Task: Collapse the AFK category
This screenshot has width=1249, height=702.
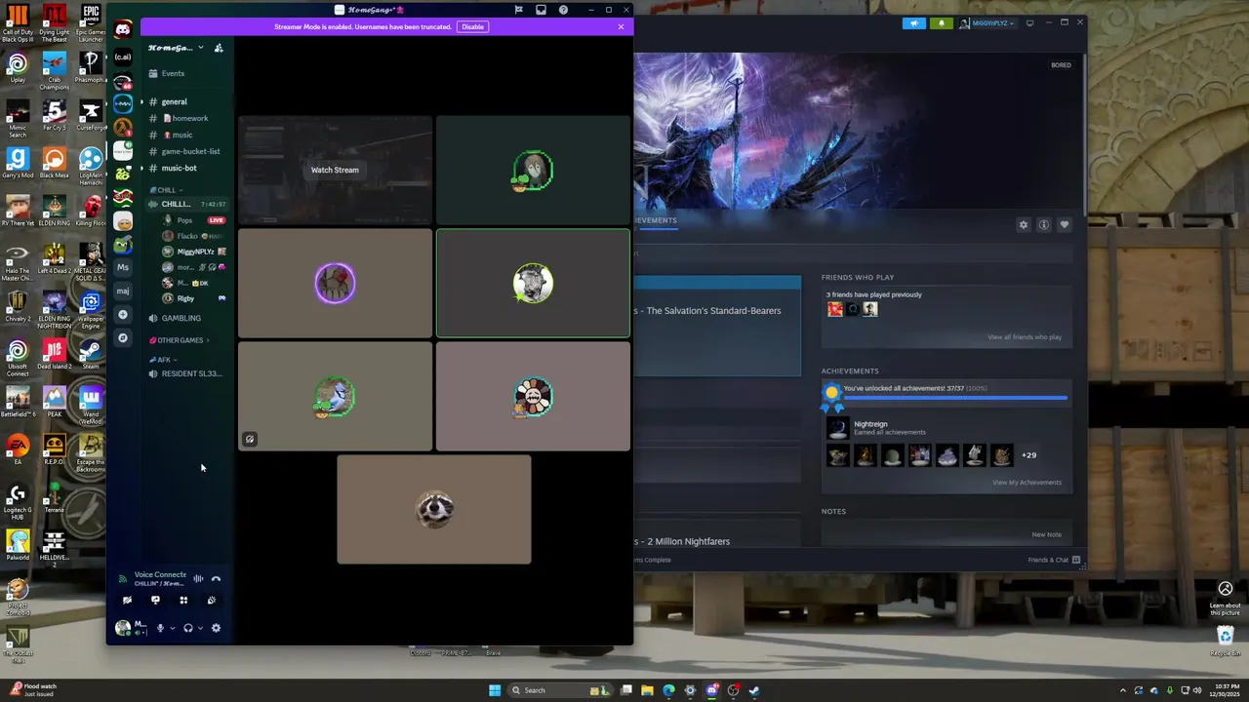Action: (163, 360)
